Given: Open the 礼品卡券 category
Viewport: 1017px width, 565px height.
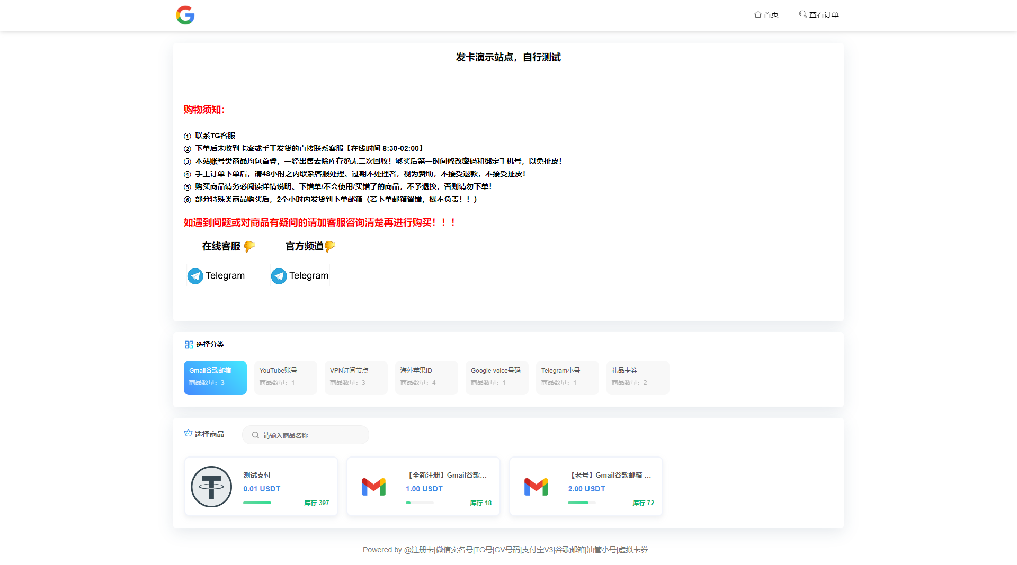Looking at the screenshot, I should click(638, 377).
